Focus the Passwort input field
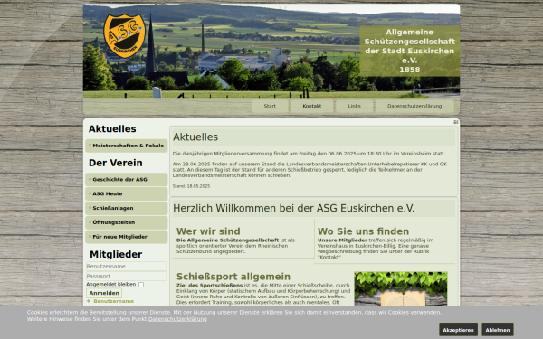Screen dimensions: 543x339 [126, 276]
